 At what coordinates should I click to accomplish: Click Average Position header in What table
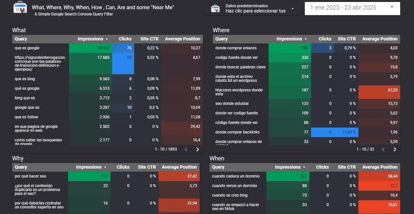[x=182, y=39]
